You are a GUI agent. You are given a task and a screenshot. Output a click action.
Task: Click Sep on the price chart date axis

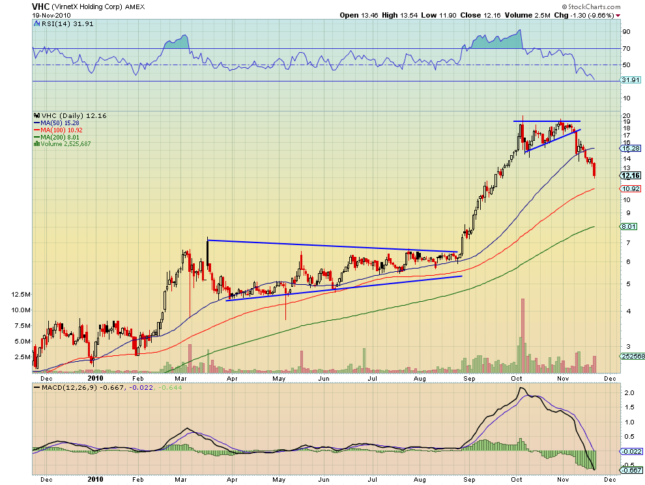pos(469,378)
